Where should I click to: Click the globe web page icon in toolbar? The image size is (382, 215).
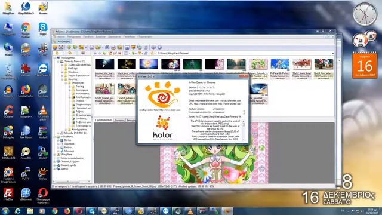point(139,47)
